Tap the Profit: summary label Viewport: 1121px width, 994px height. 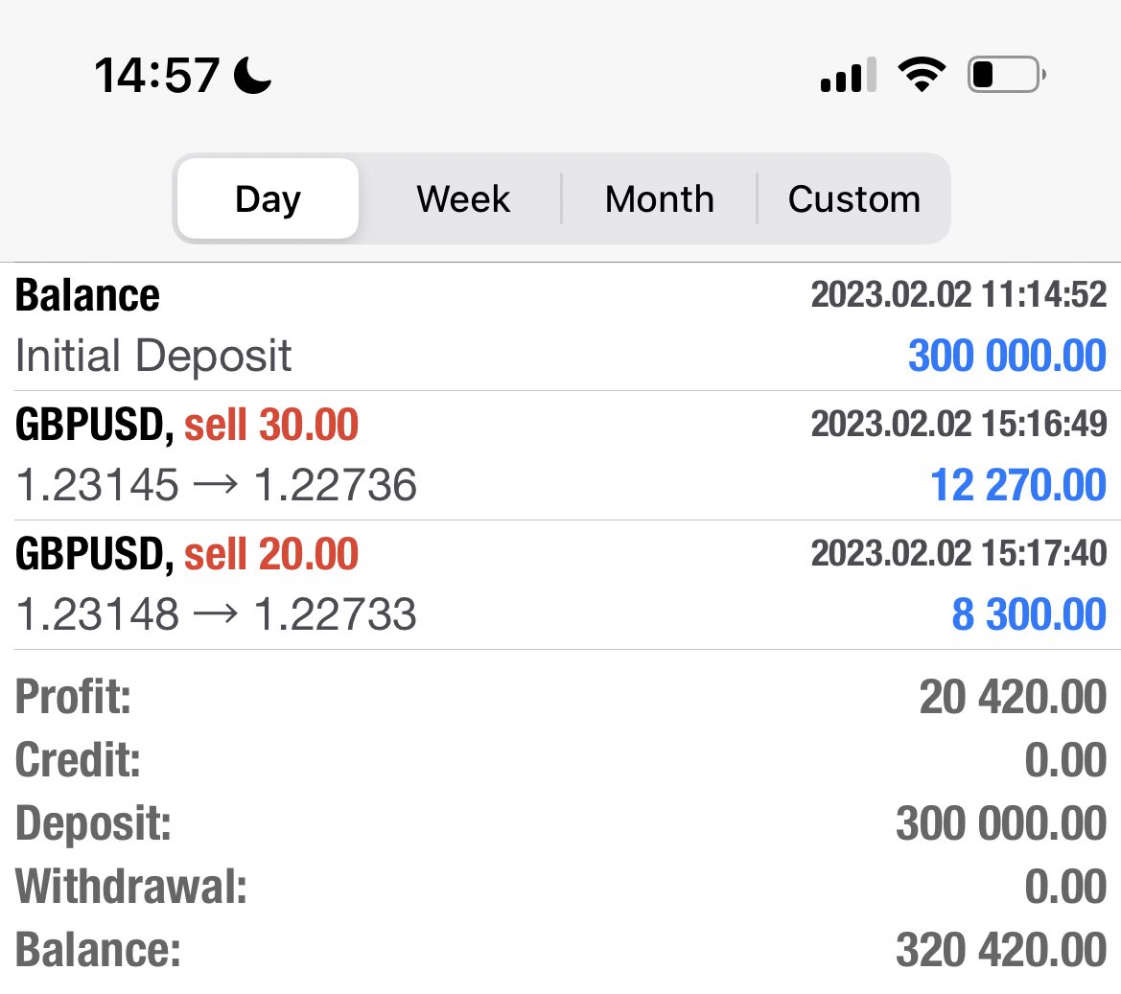click(73, 697)
